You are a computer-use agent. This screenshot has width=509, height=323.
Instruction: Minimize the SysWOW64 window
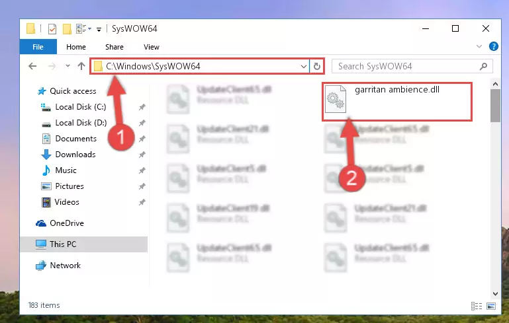(426, 28)
